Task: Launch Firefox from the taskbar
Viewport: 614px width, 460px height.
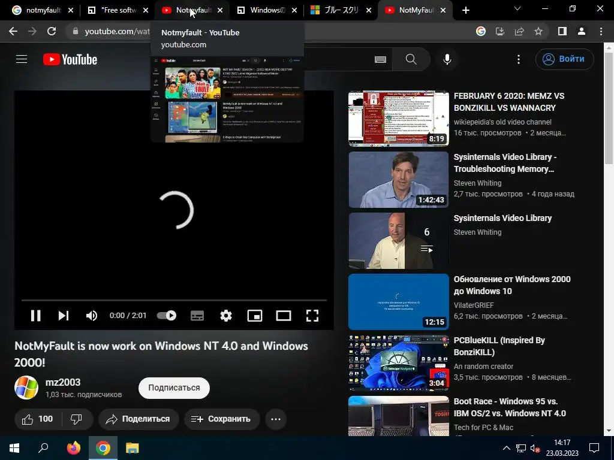Action: [73, 448]
